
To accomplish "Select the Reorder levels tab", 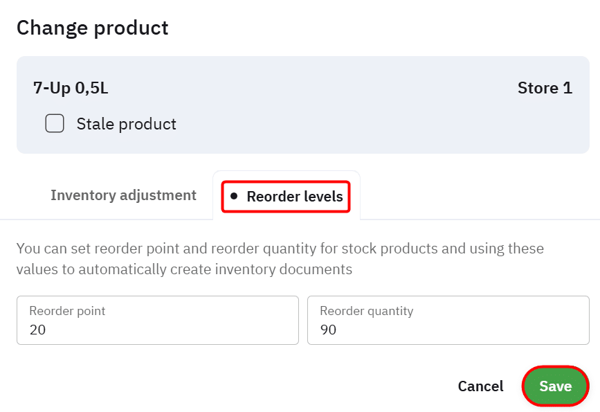I will coord(294,197).
